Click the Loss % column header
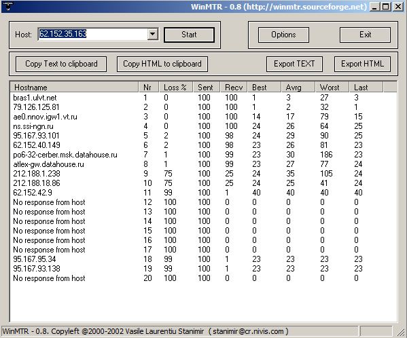The height and width of the screenshot is (338, 407). point(176,88)
